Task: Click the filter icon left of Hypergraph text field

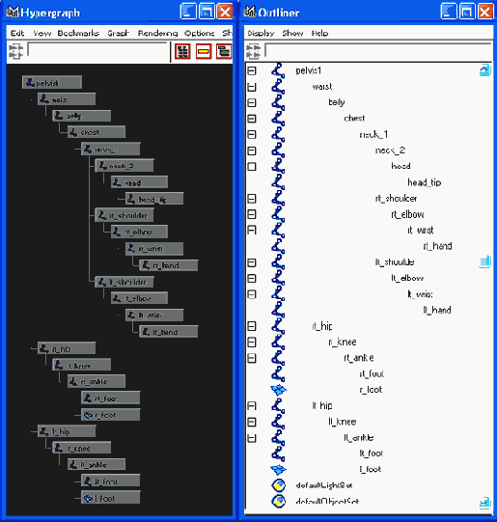Action: point(15,51)
